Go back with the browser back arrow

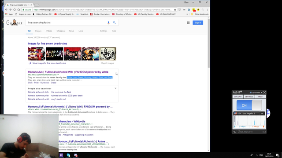pyautogui.click(x=6, y=10)
